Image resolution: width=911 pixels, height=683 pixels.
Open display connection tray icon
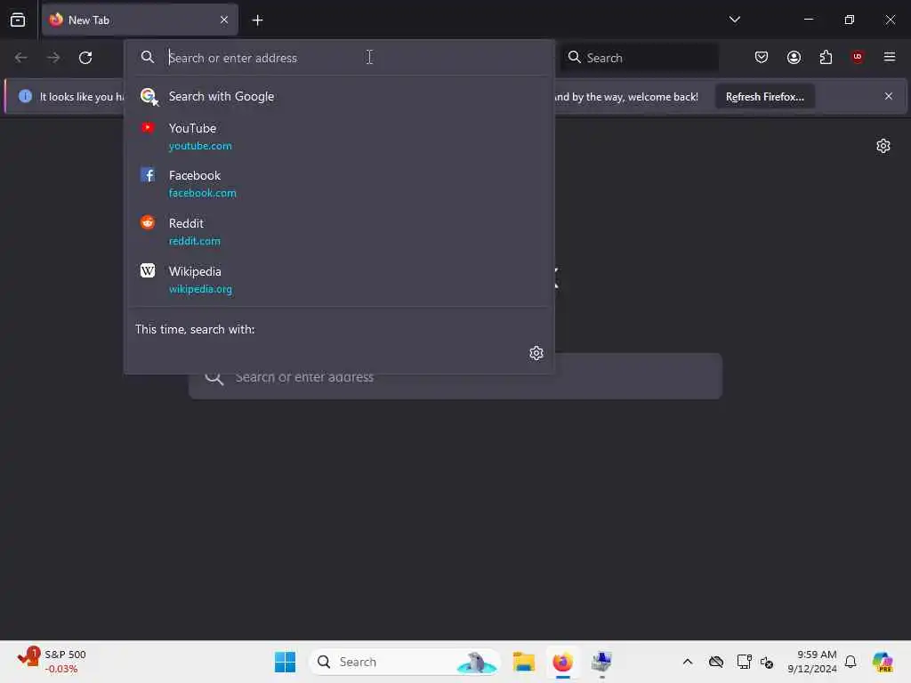tap(744, 662)
